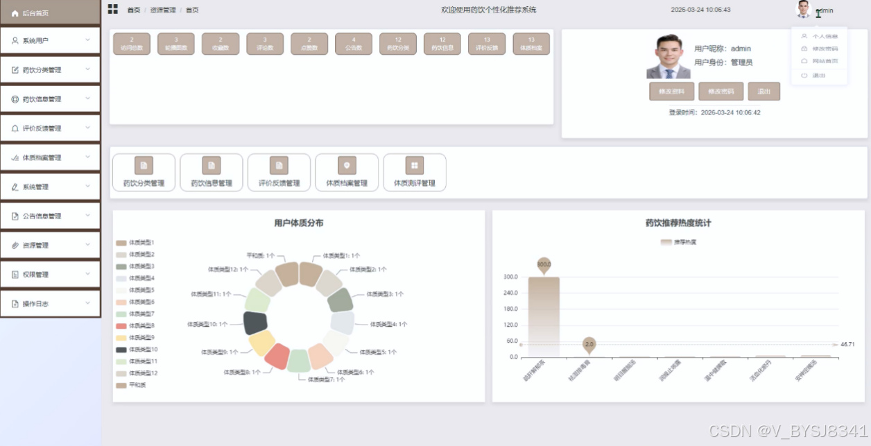Click the circular icon next to 药饮信息管理 in sidebar
The width and height of the screenshot is (871, 446).
tap(15, 99)
